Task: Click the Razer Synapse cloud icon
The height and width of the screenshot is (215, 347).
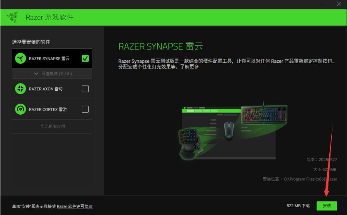Action: click(x=20, y=59)
